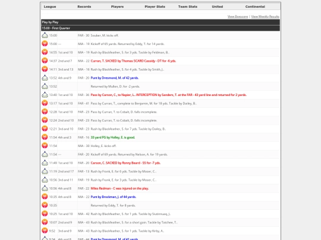Click team logo on Curran SACKED row
The height and width of the screenshot is (240, 321).
[45, 61]
